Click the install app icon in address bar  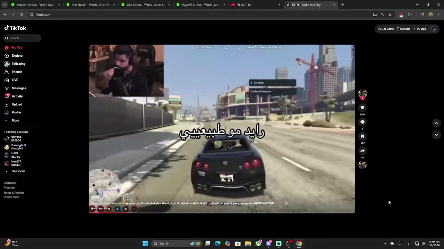click(x=375, y=15)
